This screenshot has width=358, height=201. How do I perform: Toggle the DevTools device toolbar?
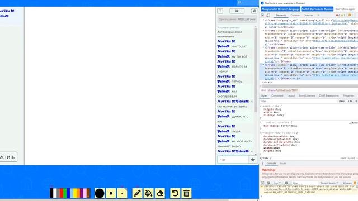[268, 15]
